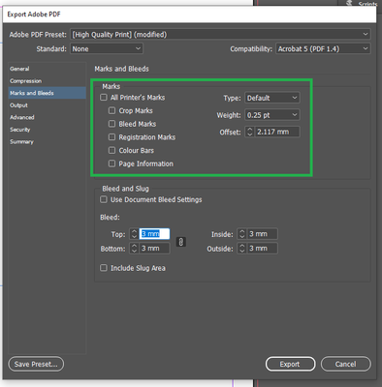This screenshot has height=387, width=382.
Task: Click the Outside bleed input field
Action: (x=262, y=249)
